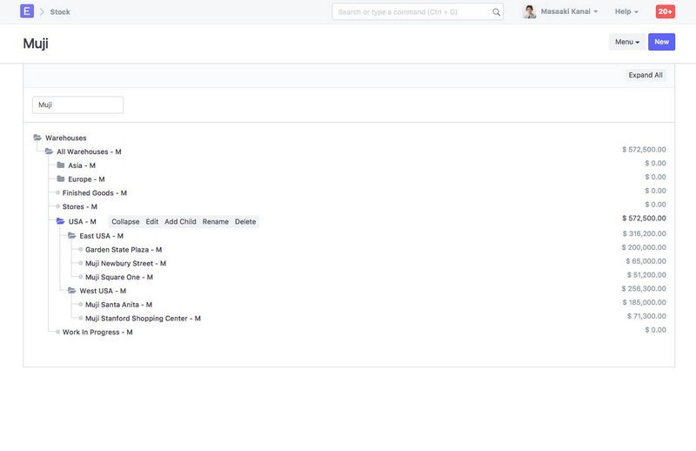Click the ERPNext home logo icon
Image resolution: width=696 pixels, height=451 pixels.
(x=27, y=11)
